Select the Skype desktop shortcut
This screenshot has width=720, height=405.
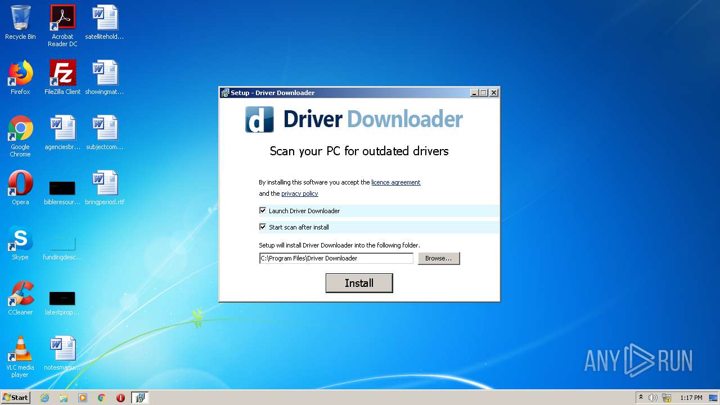(x=20, y=243)
